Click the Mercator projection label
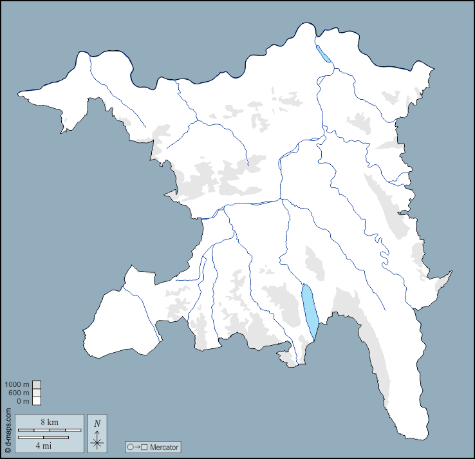This screenshot has height=459, width=475. [164, 447]
